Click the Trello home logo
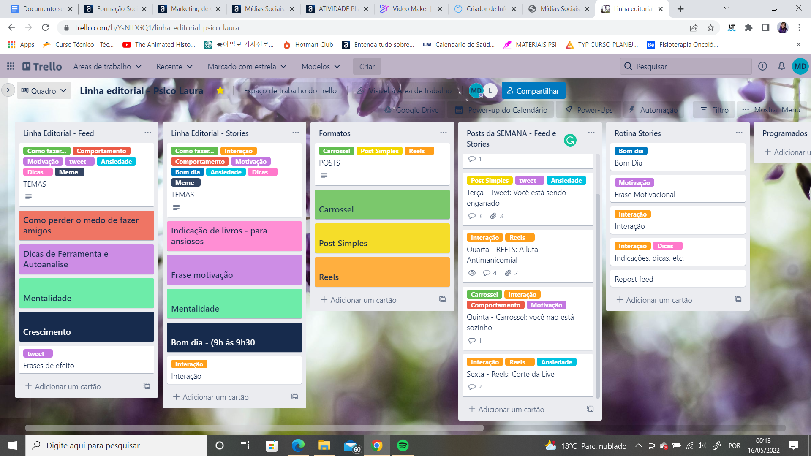This screenshot has height=456, width=811. 42,66
